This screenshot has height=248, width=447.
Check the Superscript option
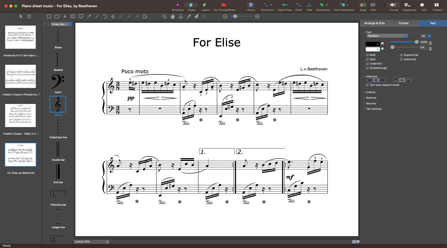point(401,55)
